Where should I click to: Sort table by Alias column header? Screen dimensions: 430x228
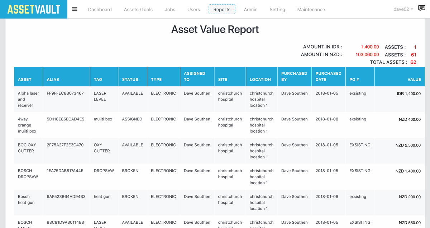tap(53, 79)
